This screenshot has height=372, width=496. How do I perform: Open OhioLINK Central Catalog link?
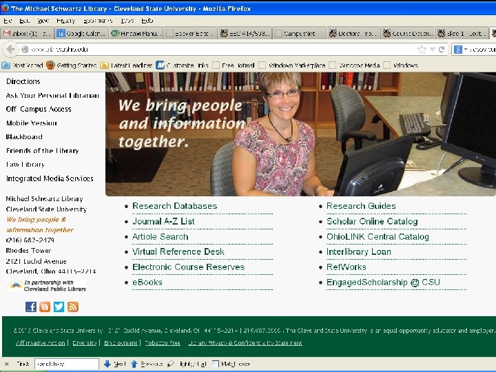click(378, 236)
